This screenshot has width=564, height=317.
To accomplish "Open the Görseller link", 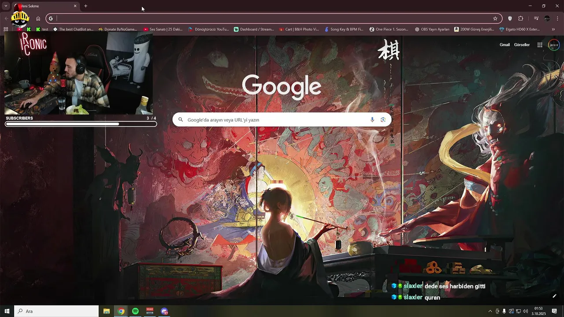I will coord(522,45).
